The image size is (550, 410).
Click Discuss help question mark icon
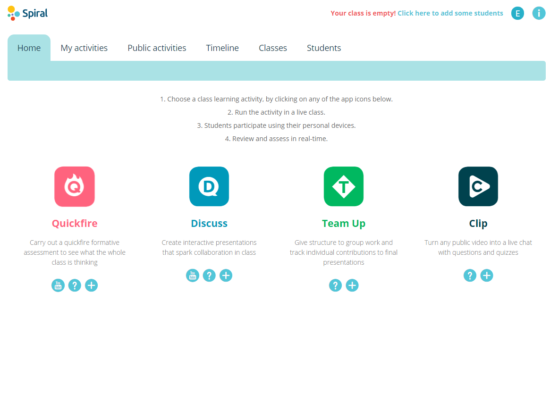(209, 276)
